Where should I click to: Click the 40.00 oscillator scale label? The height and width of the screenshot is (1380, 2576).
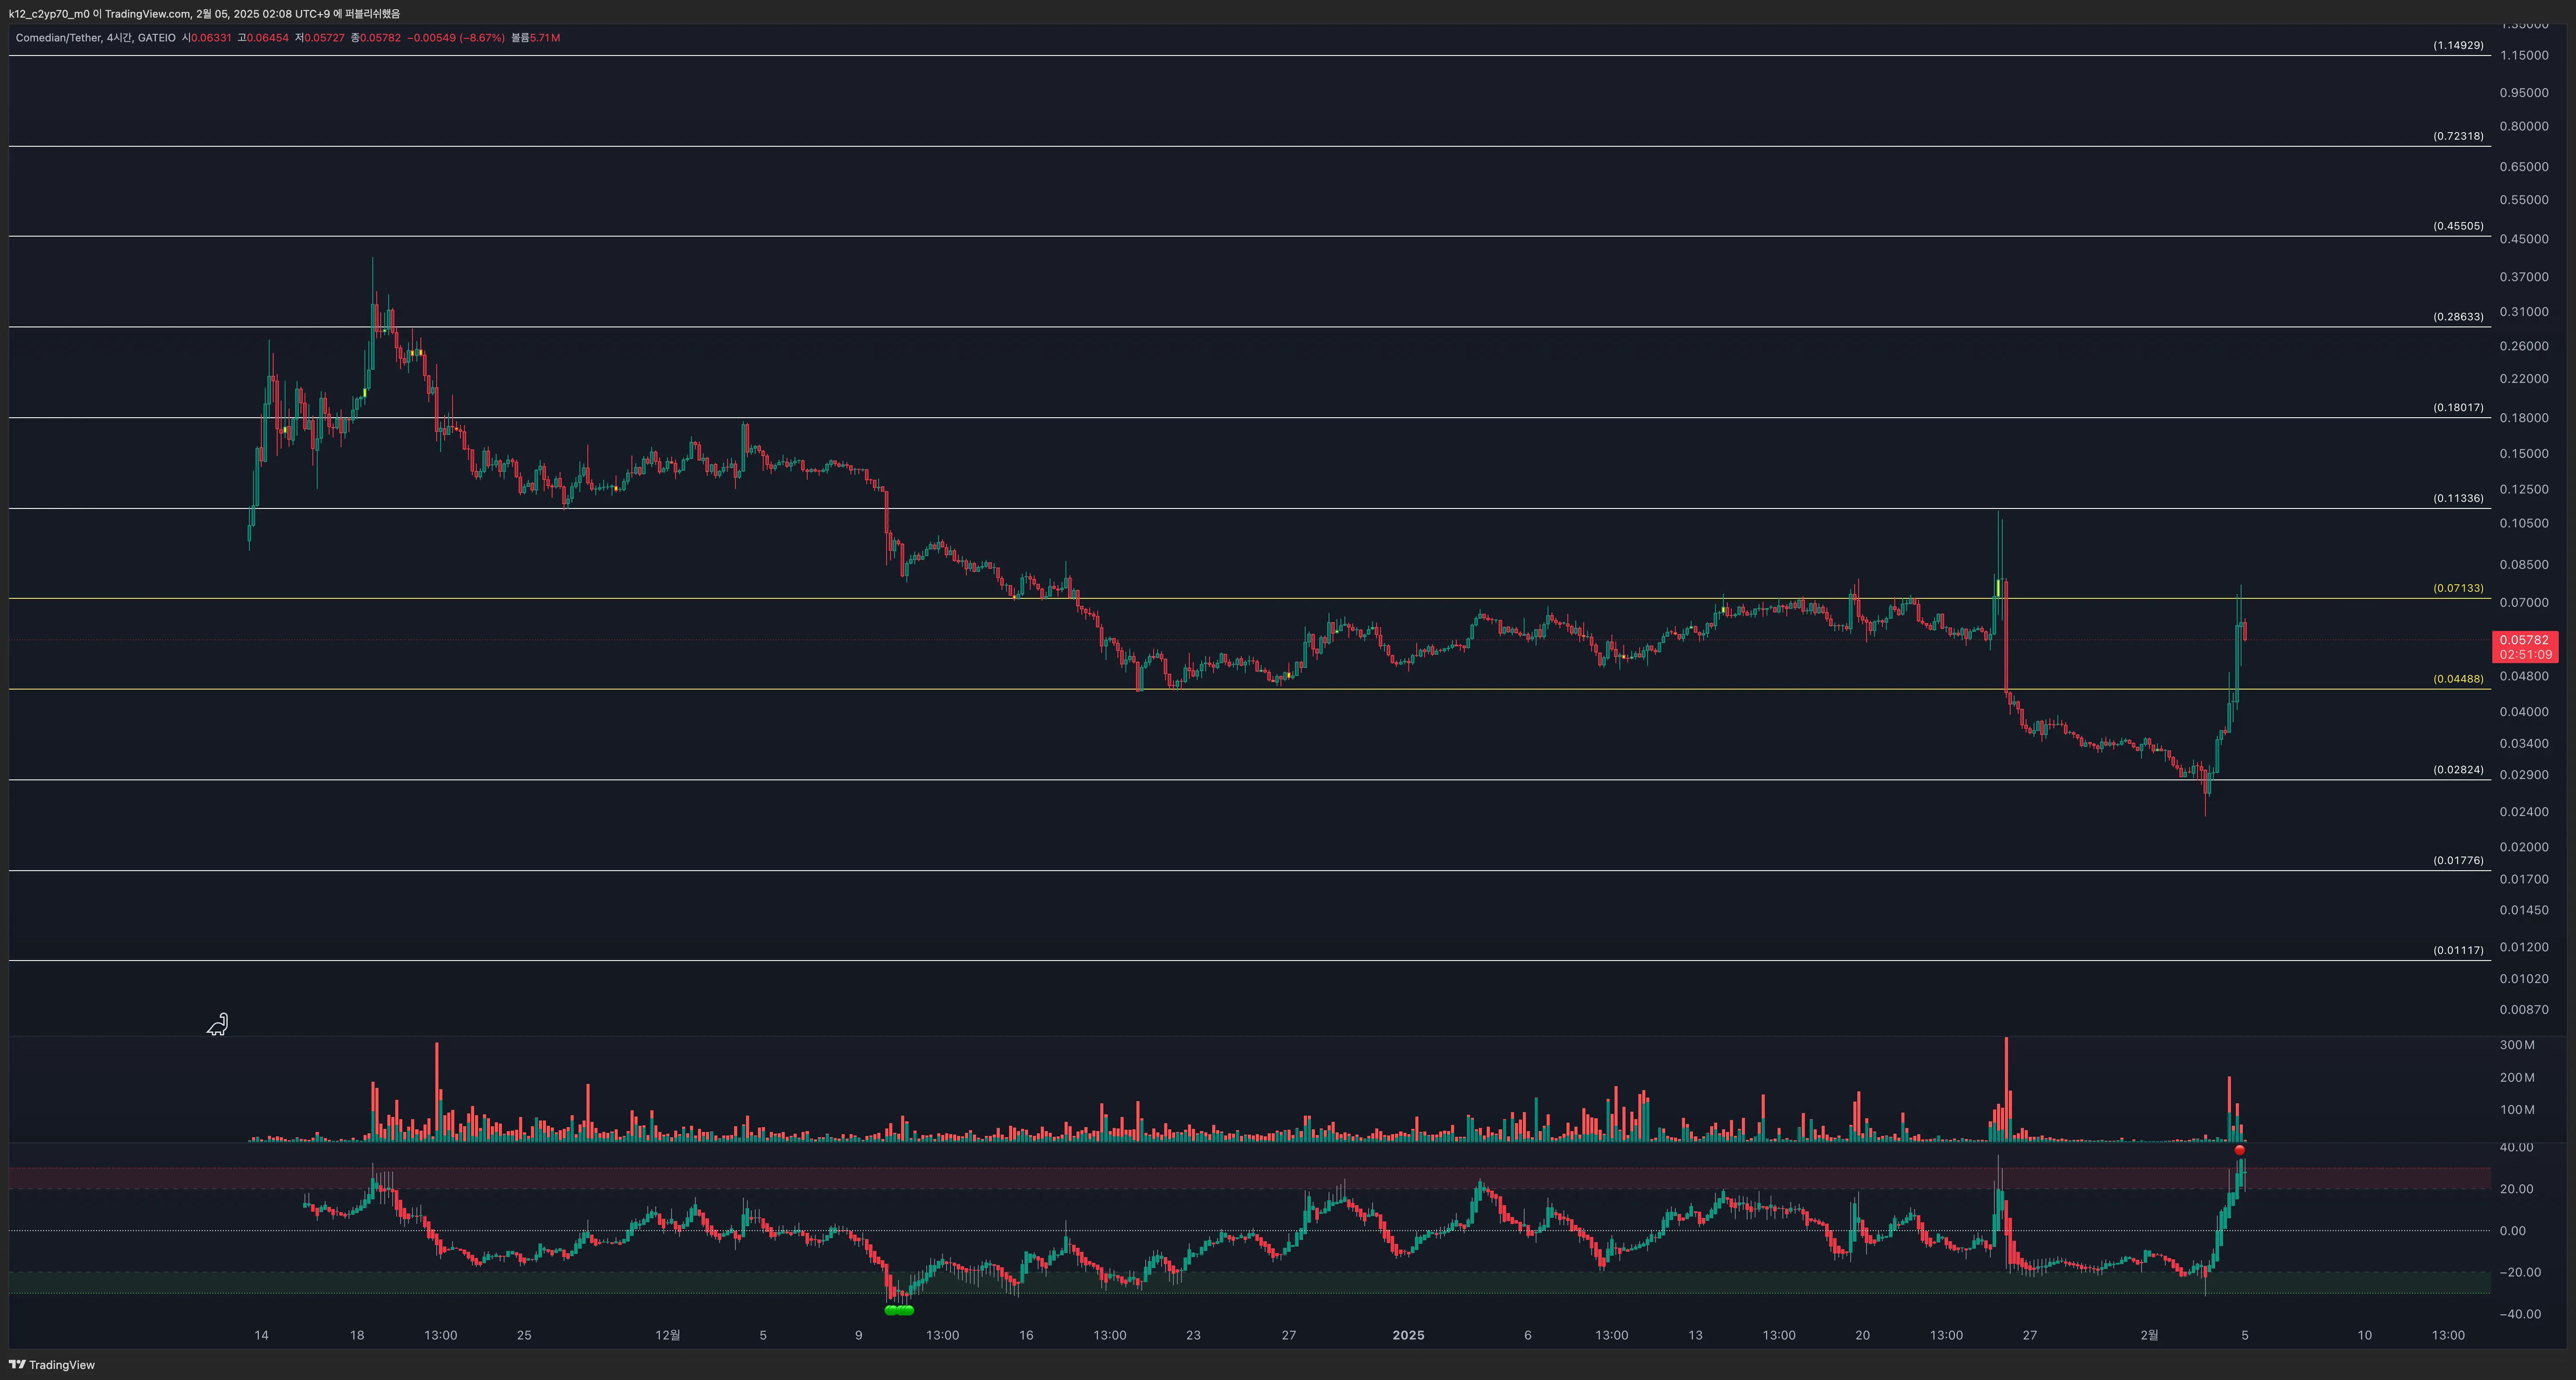click(2516, 1148)
